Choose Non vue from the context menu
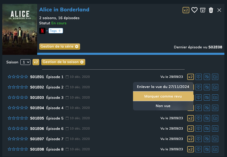Viewport: 227px width, 157px height. 163,106
